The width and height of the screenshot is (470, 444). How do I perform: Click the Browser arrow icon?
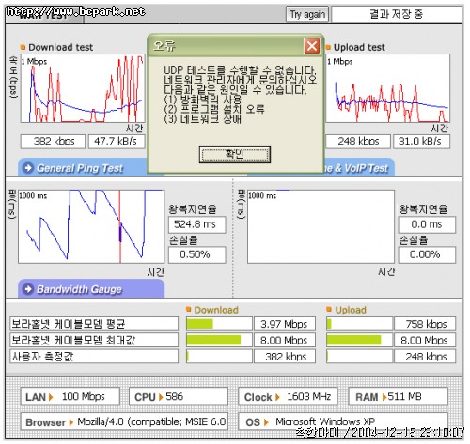71,422
